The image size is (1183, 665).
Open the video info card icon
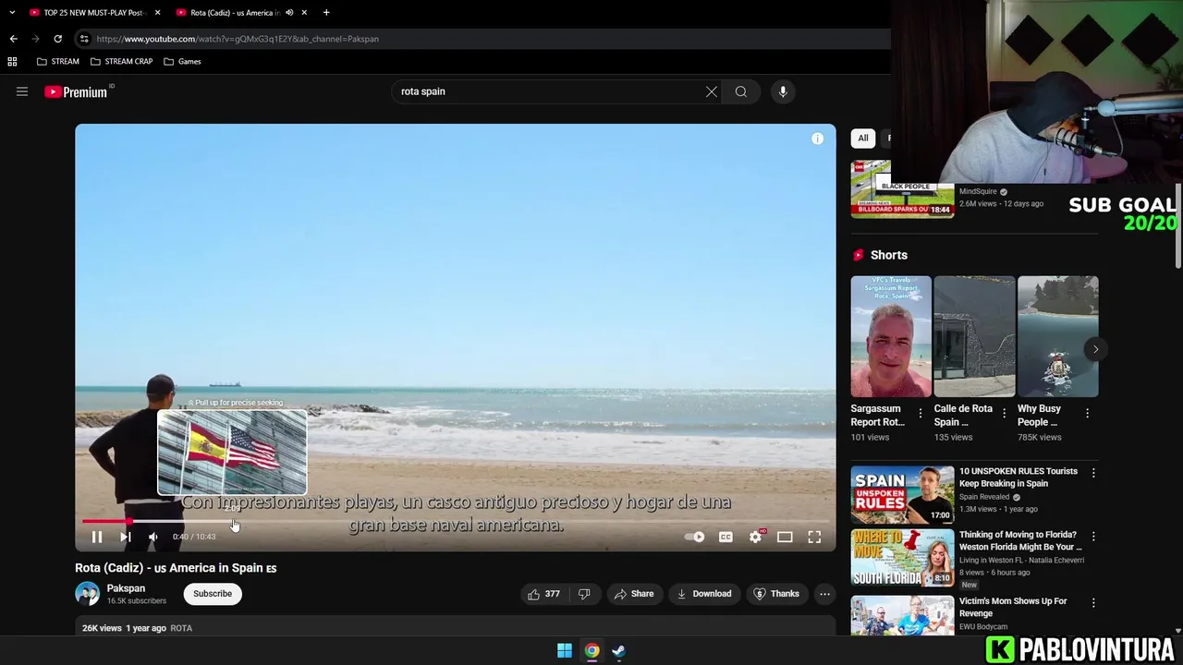[817, 139]
